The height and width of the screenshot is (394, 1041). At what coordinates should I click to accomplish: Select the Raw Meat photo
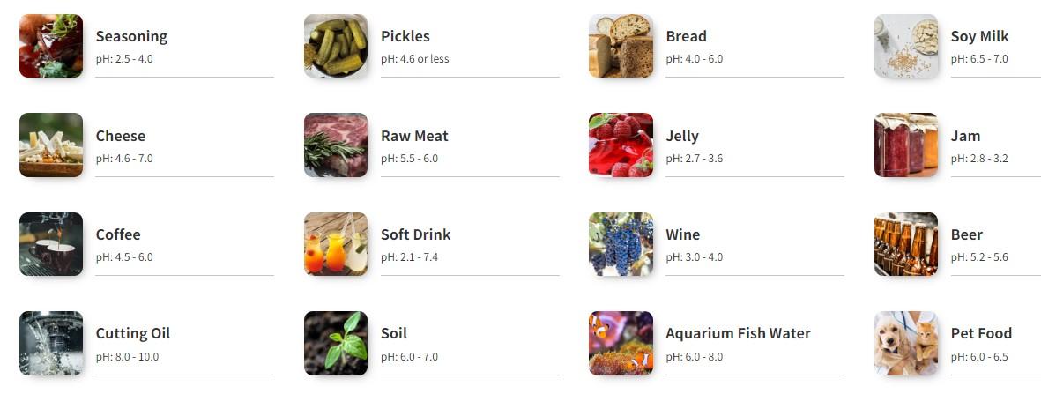(336, 145)
